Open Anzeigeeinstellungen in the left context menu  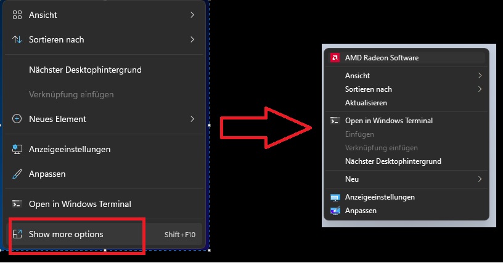click(104, 149)
